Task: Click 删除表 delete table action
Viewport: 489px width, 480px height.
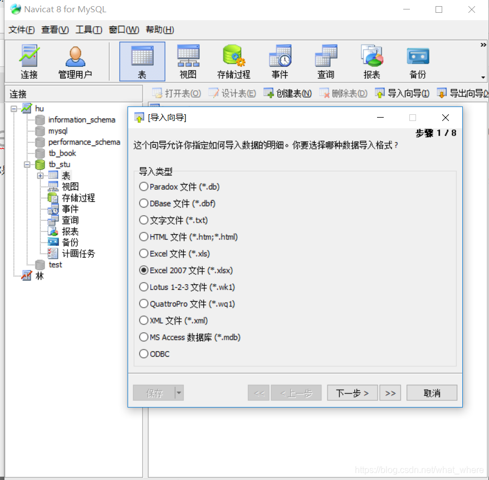Action: point(344,93)
